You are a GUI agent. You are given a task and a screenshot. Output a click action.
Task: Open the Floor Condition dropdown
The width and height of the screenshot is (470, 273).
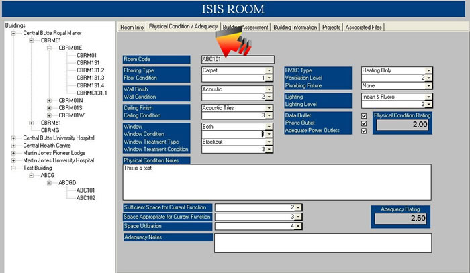pos(269,78)
